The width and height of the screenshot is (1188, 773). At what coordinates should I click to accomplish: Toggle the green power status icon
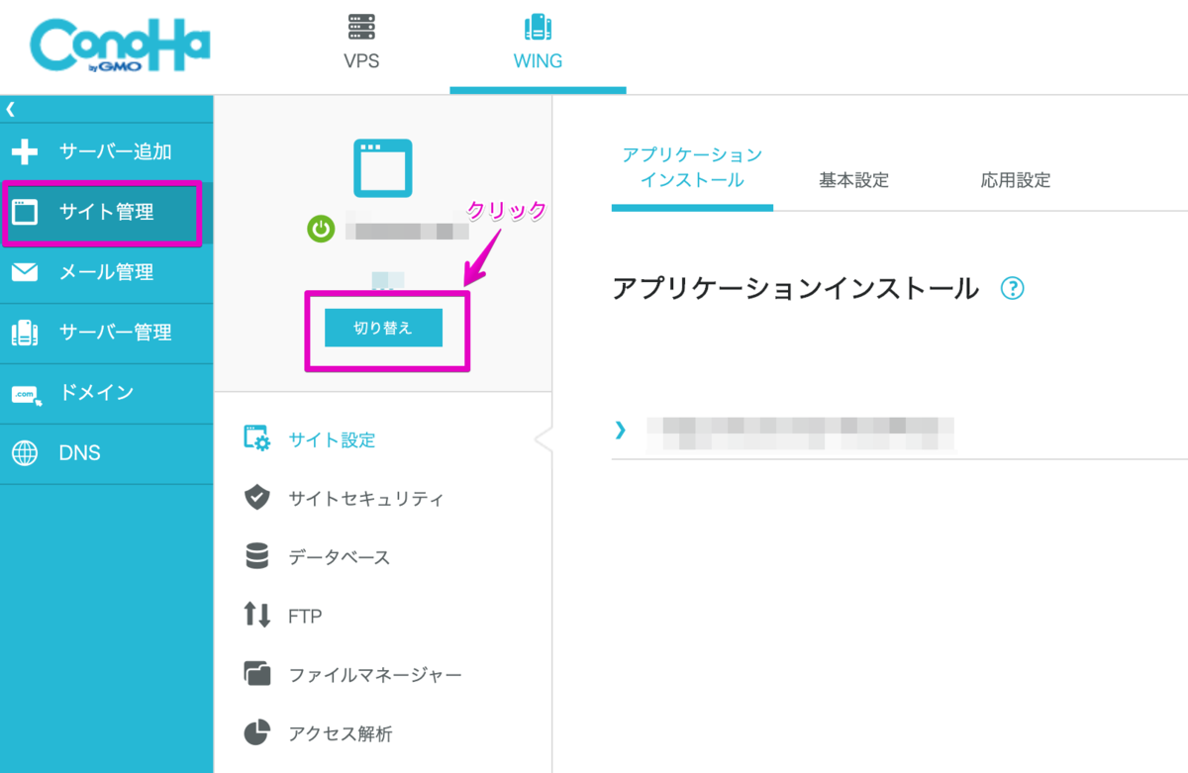pyautogui.click(x=321, y=230)
